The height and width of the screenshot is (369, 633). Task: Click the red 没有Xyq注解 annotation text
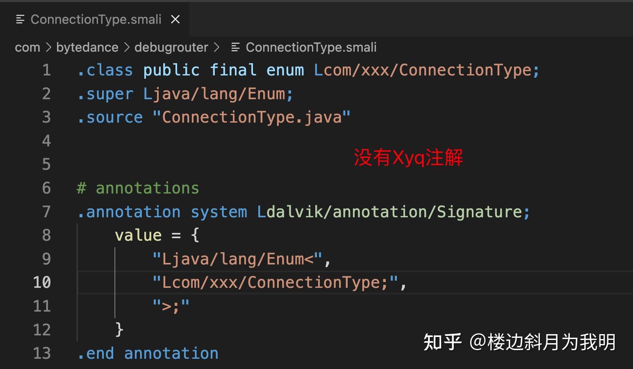408,158
